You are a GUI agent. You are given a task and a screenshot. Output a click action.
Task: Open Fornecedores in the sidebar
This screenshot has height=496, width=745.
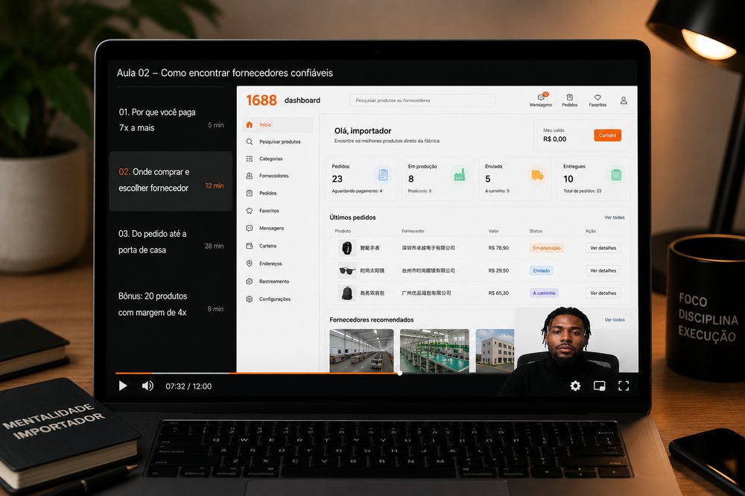click(x=278, y=176)
